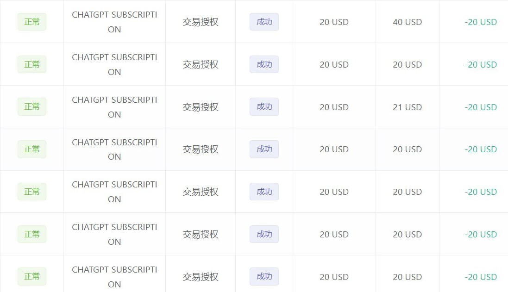
Task: Select the green -20 USD in bottom row
Action: (481, 277)
